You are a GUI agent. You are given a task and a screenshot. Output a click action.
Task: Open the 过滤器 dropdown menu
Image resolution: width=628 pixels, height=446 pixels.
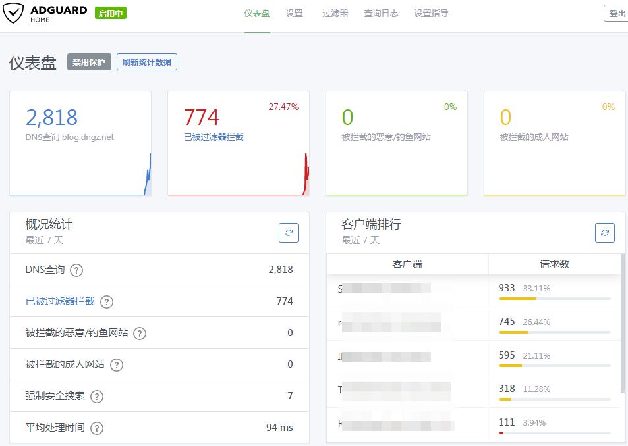(335, 13)
